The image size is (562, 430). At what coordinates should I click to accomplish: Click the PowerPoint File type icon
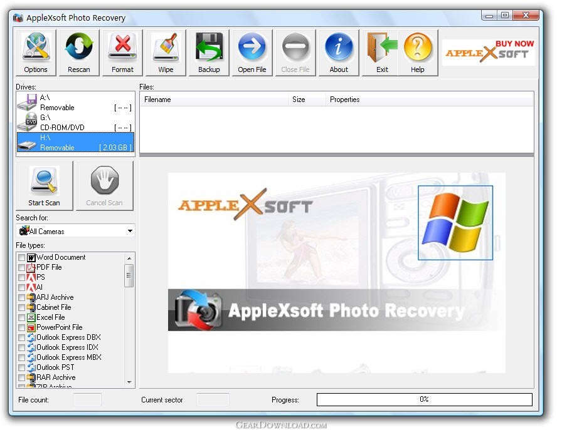(x=31, y=328)
